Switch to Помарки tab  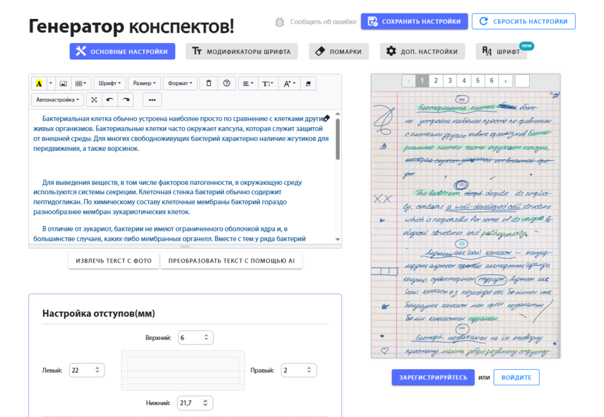click(339, 52)
